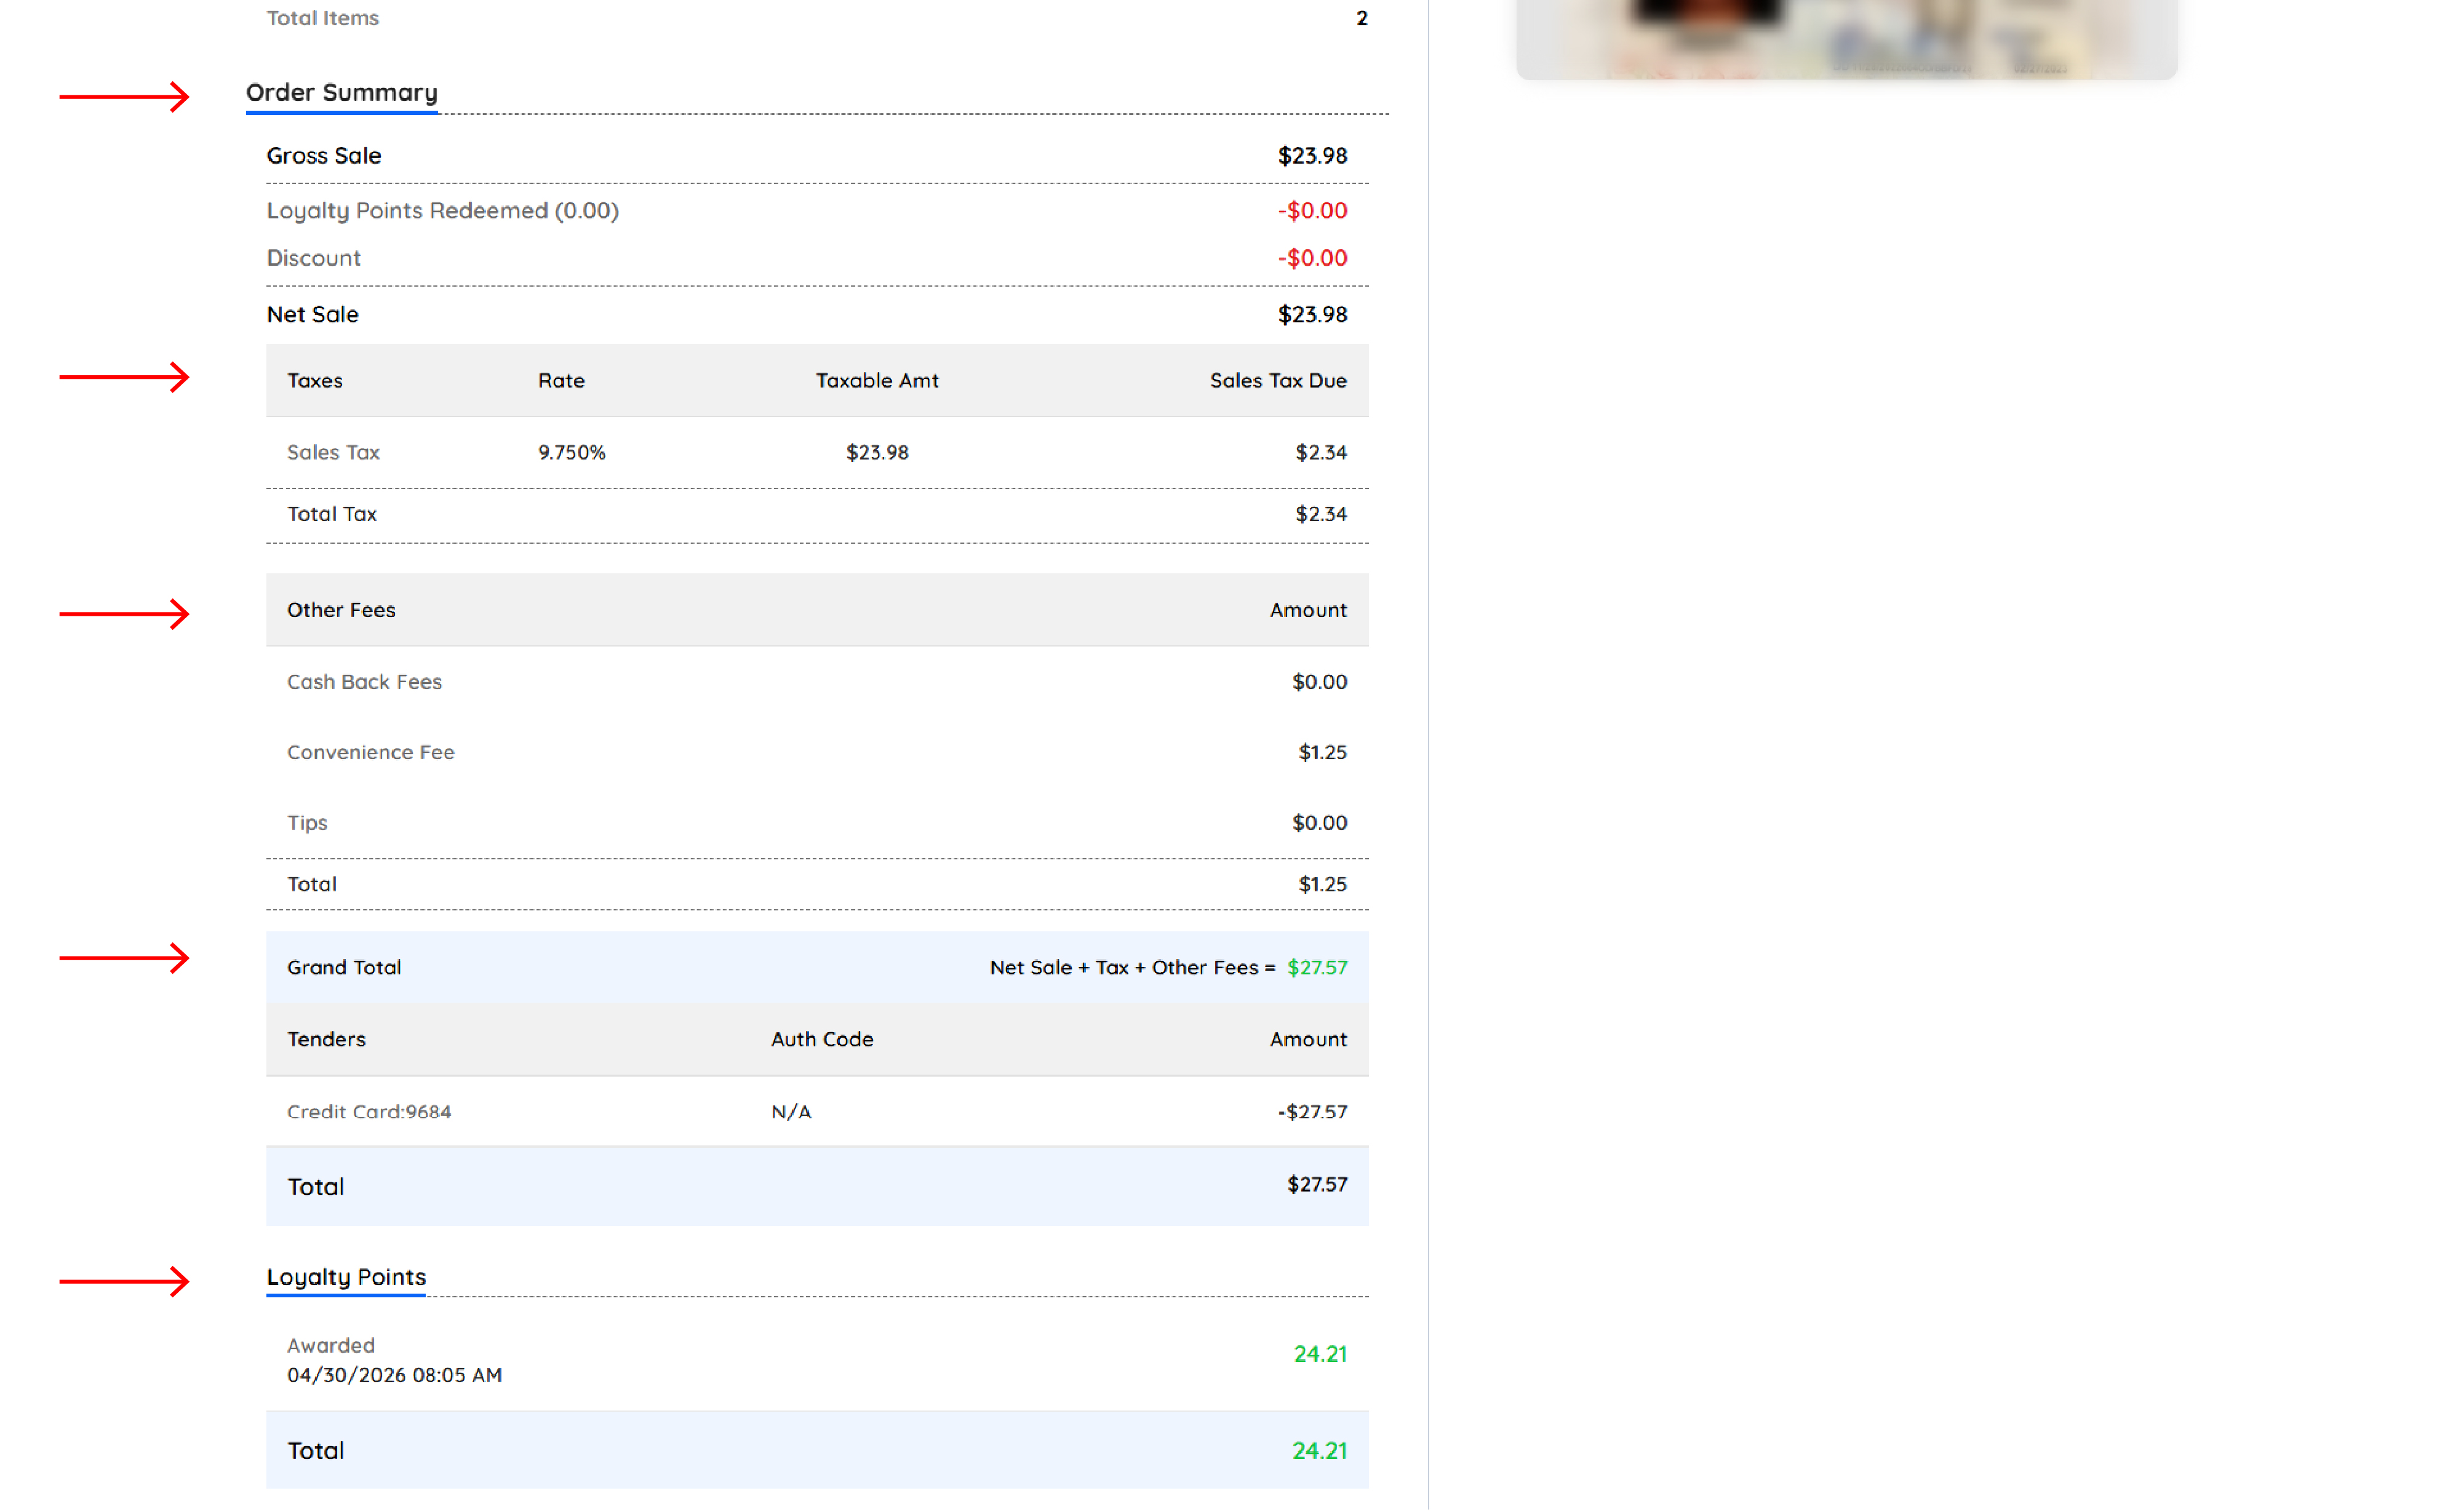Click the Total Items label
The image size is (2461, 1512).
[322, 18]
